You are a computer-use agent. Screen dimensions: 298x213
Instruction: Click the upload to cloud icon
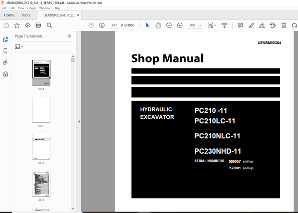coord(28,26)
